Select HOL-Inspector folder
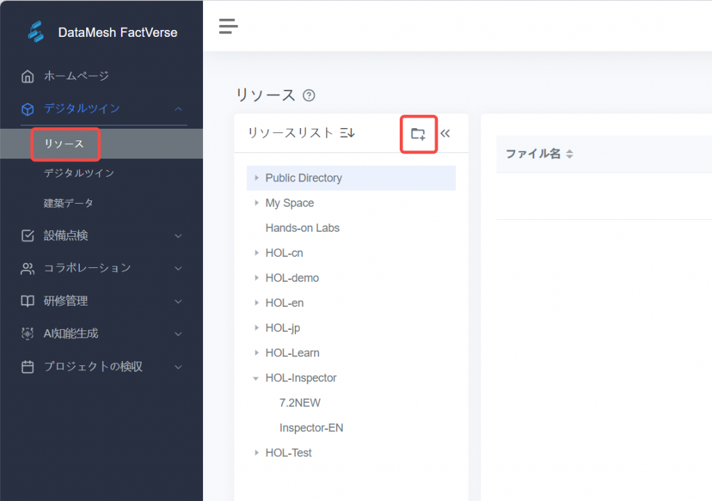The image size is (712, 501). (x=301, y=378)
